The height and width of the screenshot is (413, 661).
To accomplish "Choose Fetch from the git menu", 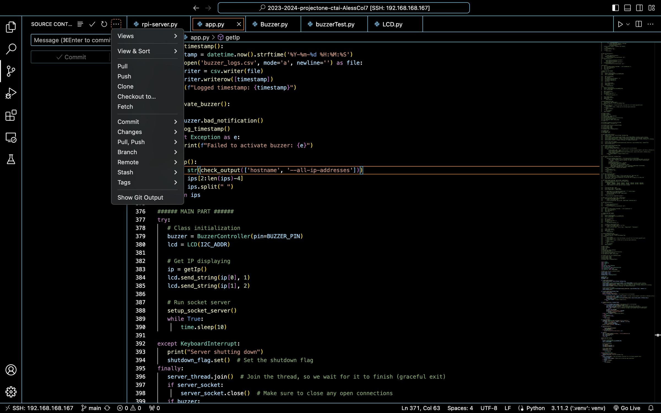I will [x=125, y=107].
